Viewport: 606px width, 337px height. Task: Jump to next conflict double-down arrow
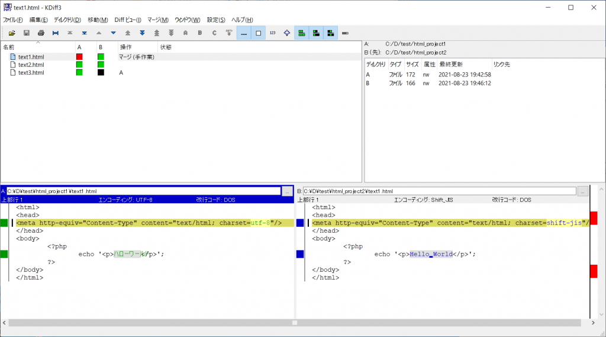[142, 33]
